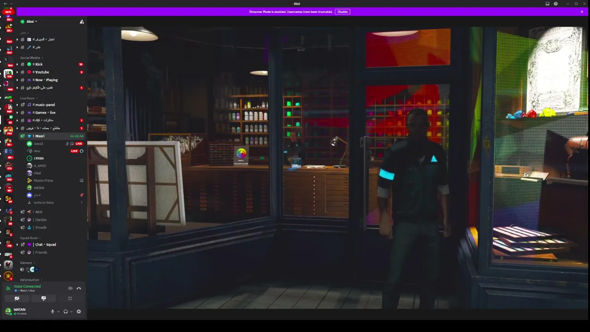Join the Absi voice channel
The height and width of the screenshot is (332, 590).
click(51, 212)
